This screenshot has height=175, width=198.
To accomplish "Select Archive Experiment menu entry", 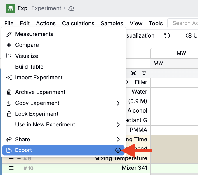I will click(40, 92).
